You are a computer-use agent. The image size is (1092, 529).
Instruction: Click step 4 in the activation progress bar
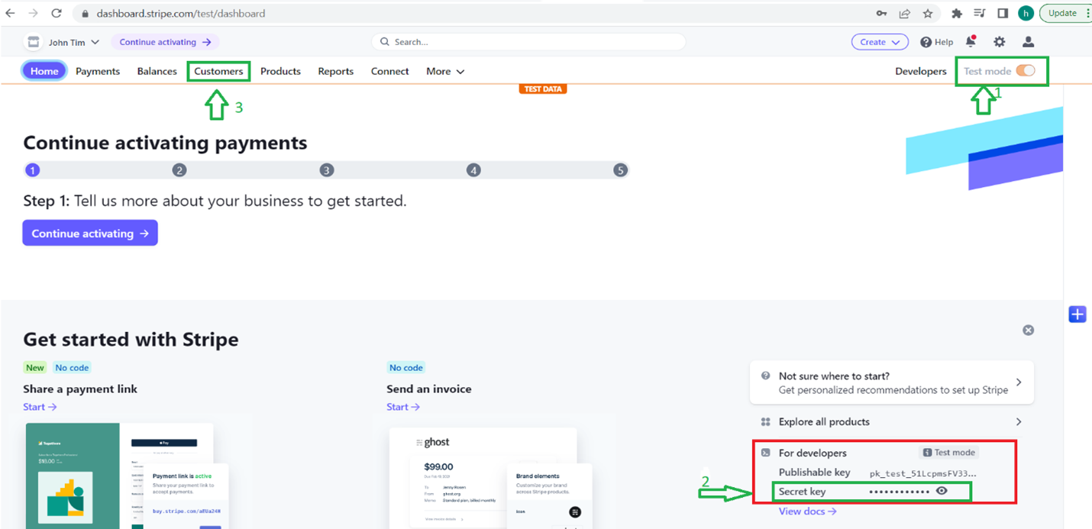point(473,170)
